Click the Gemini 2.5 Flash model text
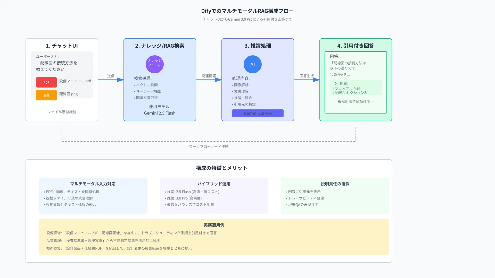The height and width of the screenshot is (278, 495). (160, 113)
